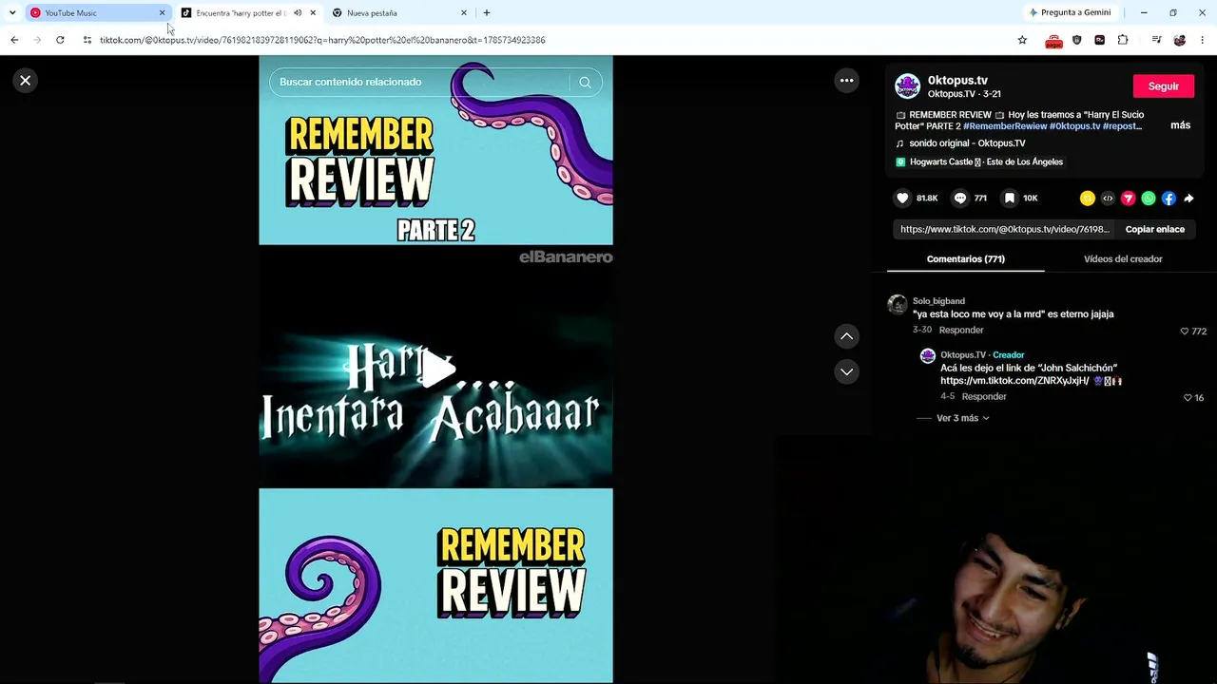
Task: Close the TikTok browser tab
Action: coord(313,13)
